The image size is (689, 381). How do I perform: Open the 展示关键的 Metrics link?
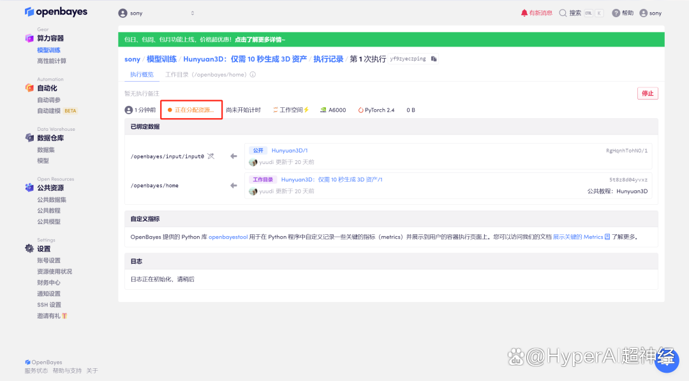578,237
